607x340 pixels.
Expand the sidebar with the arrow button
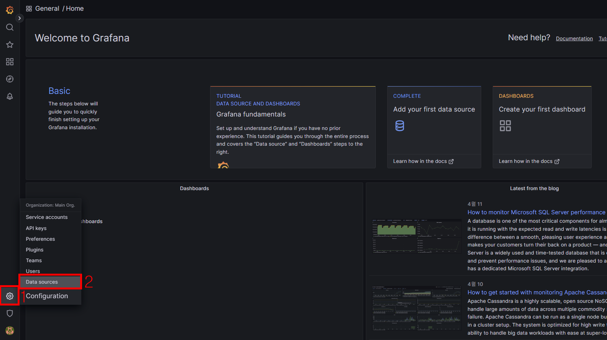pos(20,18)
